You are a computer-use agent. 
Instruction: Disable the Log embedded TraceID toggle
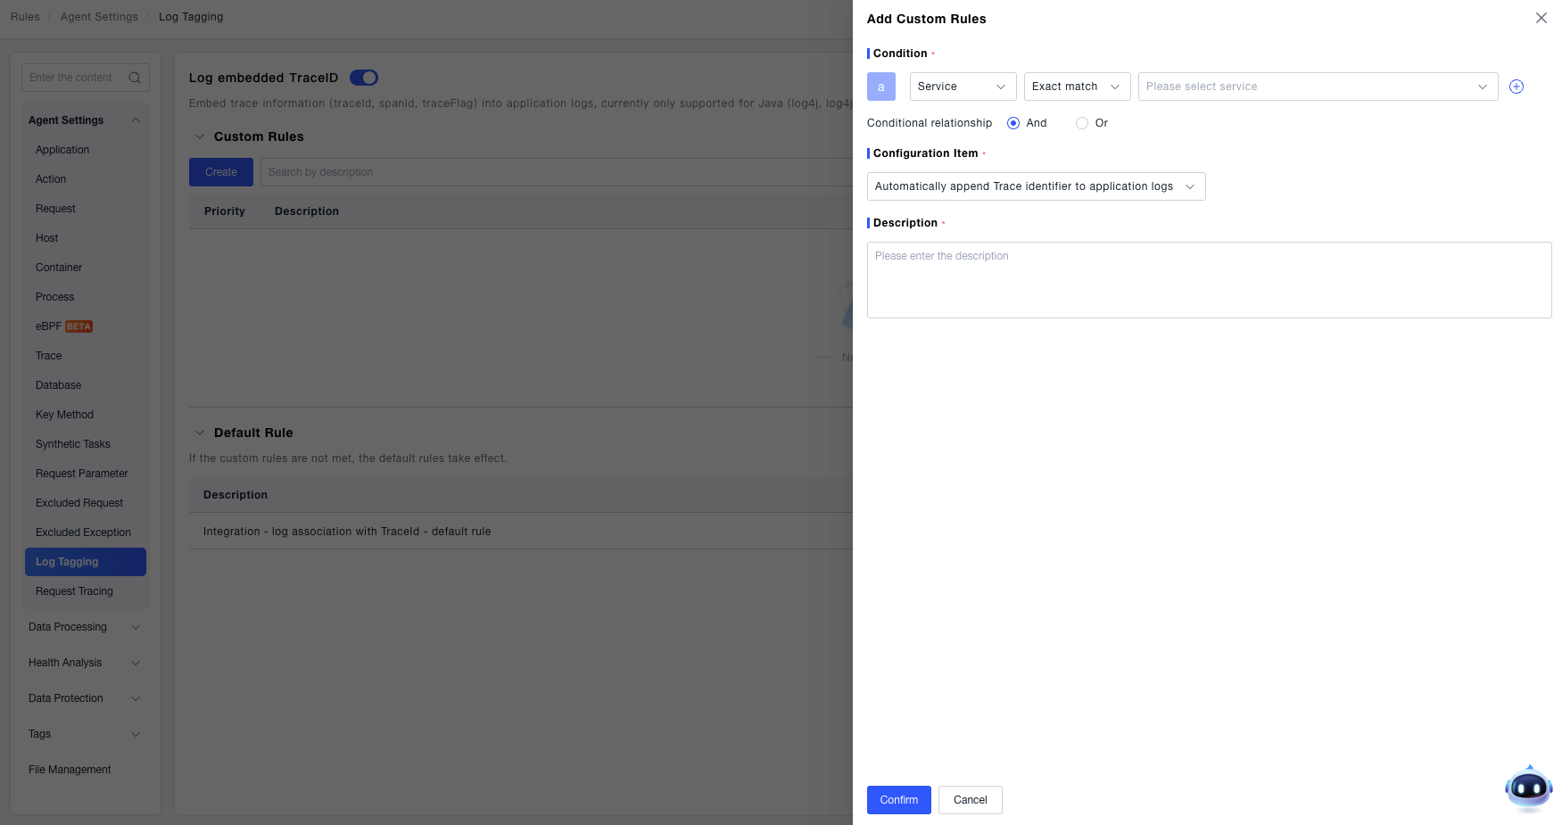pyautogui.click(x=363, y=78)
